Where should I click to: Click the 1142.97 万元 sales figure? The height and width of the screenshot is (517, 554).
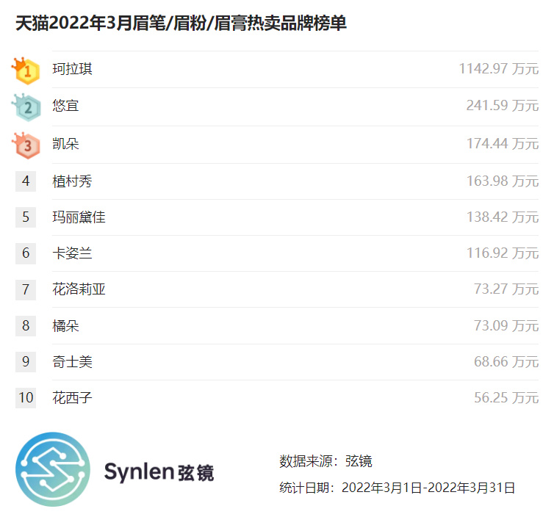498,70
